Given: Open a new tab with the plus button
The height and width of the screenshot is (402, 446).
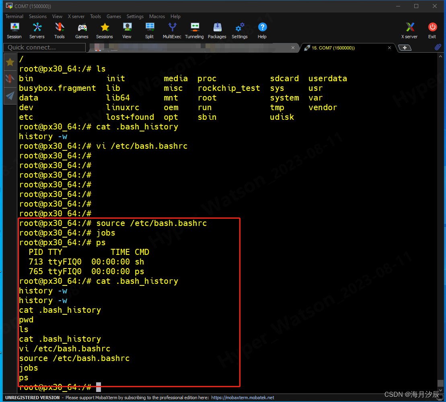Looking at the screenshot, I should tap(405, 47).
